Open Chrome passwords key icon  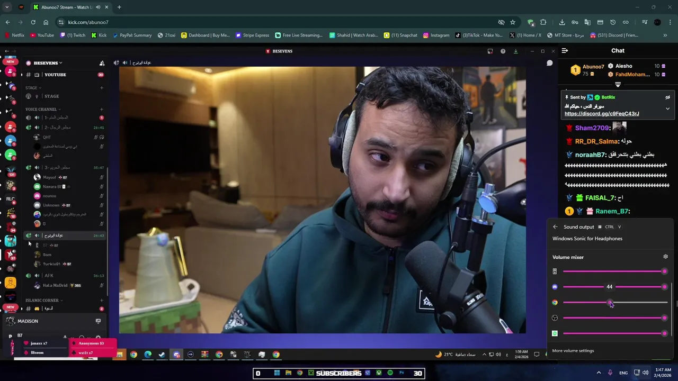tap(575, 22)
